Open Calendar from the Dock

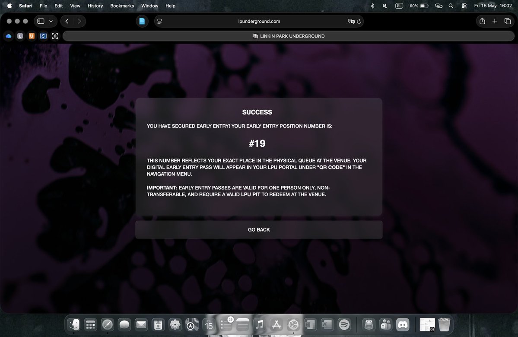click(209, 325)
